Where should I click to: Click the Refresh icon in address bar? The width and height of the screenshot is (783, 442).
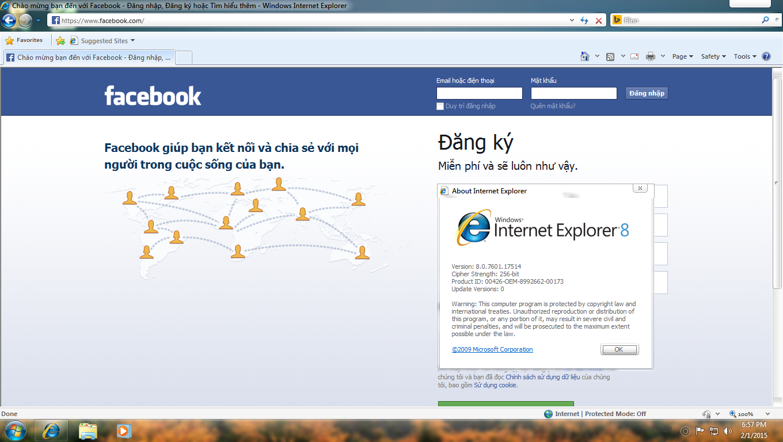pos(584,21)
